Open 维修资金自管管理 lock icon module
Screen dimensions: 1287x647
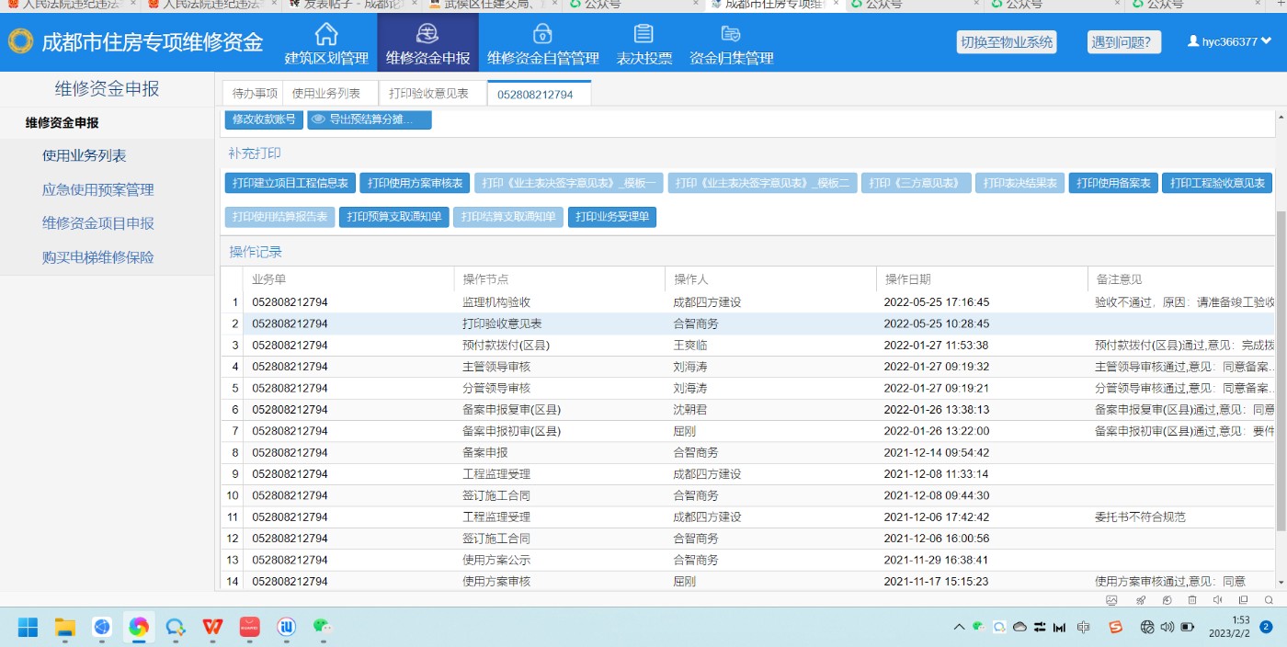[x=542, y=43]
